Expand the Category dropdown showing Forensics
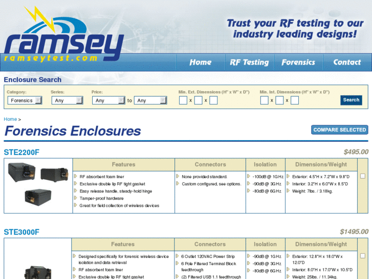This screenshot has width=372, height=279. tap(25, 100)
